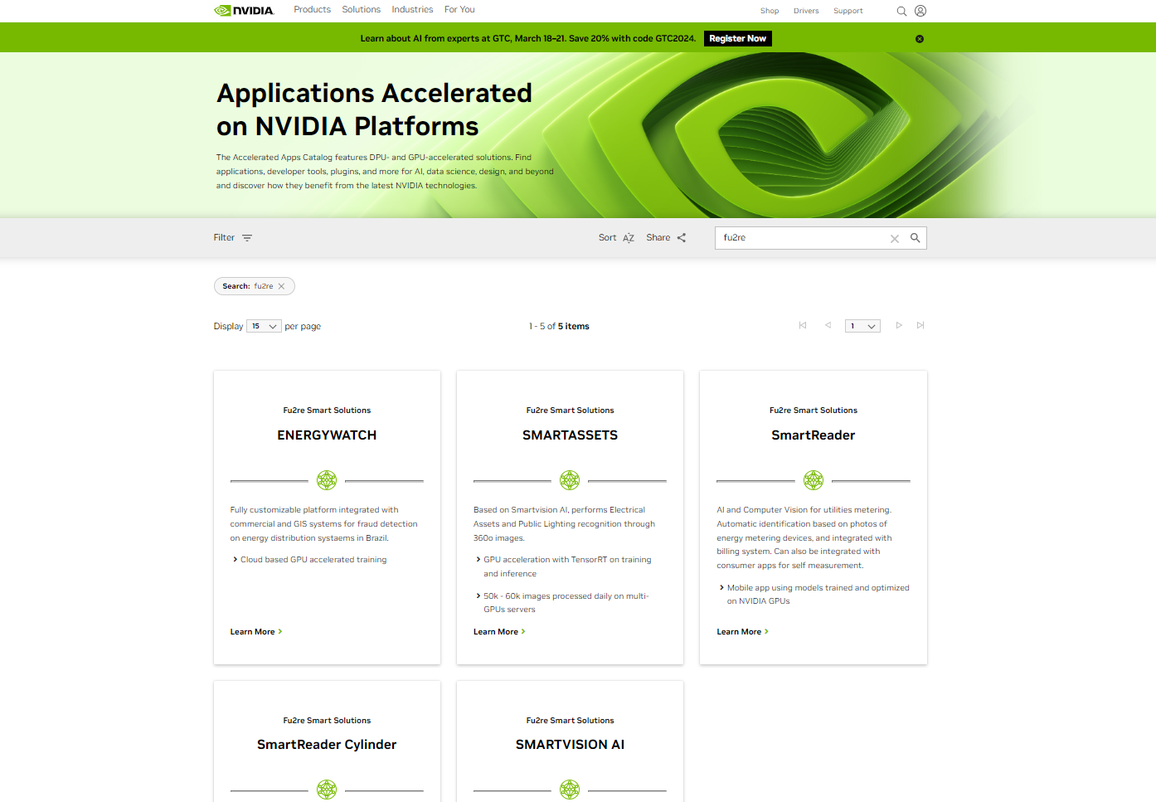The image size is (1156, 802).
Task: Open the user account icon
Action: [920, 11]
